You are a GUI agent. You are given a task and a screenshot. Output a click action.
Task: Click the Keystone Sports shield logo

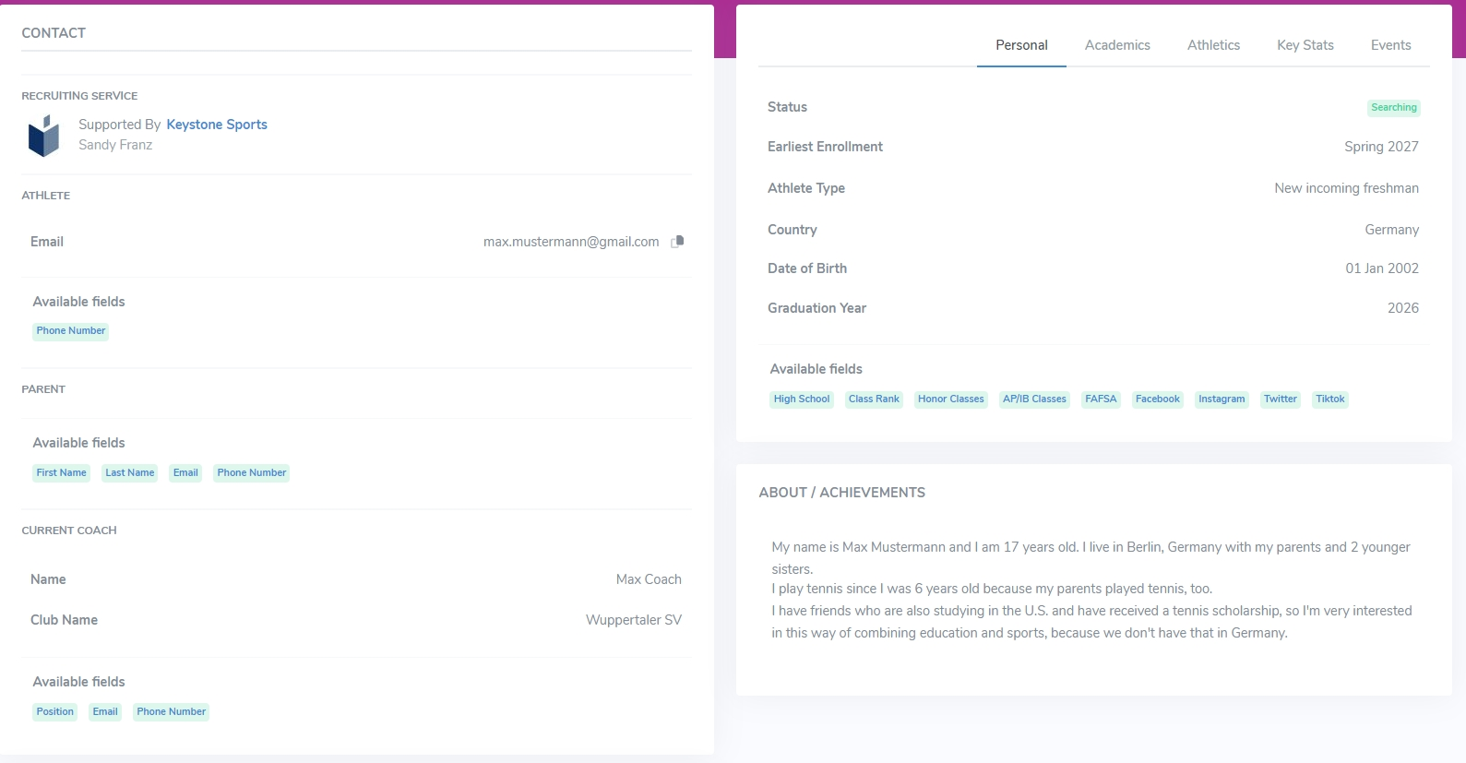[43, 136]
